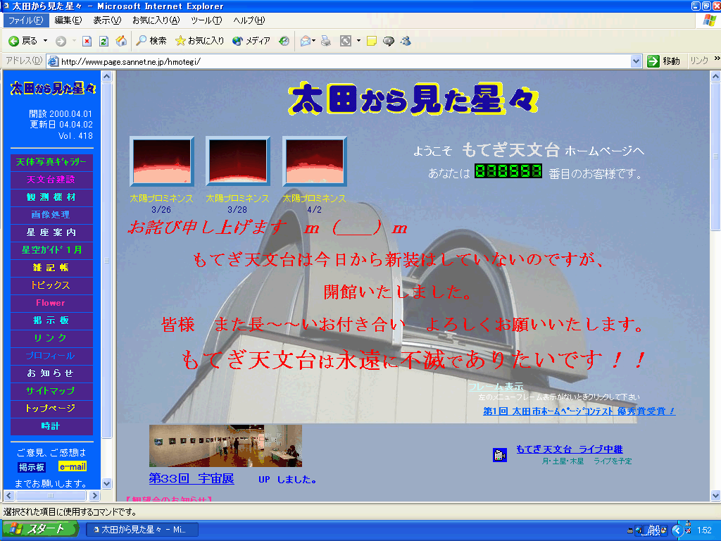Click the live camera icon on the page
The image size is (721, 541).
[x=500, y=455]
